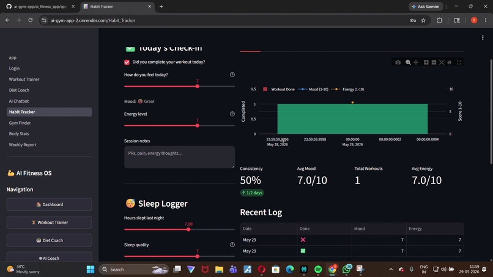Viewport: 493px width, 277px height.
Task: Open WhatsApp from the taskbar
Action: point(346,269)
